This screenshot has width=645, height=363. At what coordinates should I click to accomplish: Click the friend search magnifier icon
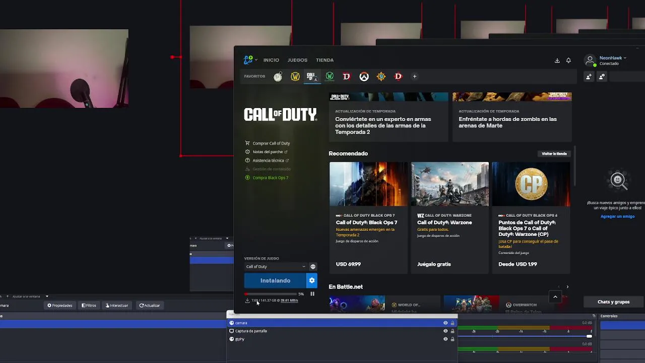[618, 180]
